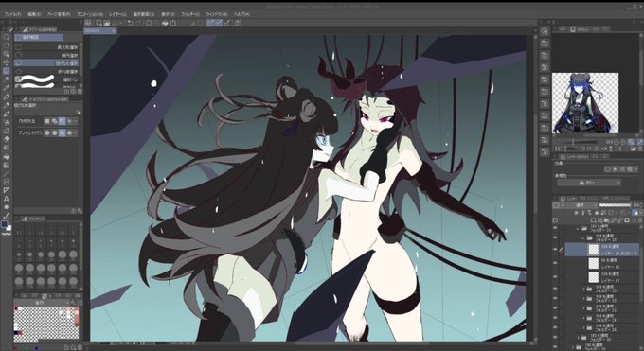Choose the Selection pen sub tool
Image resolution: width=644 pixels, height=351 pixels.
coord(46,79)
